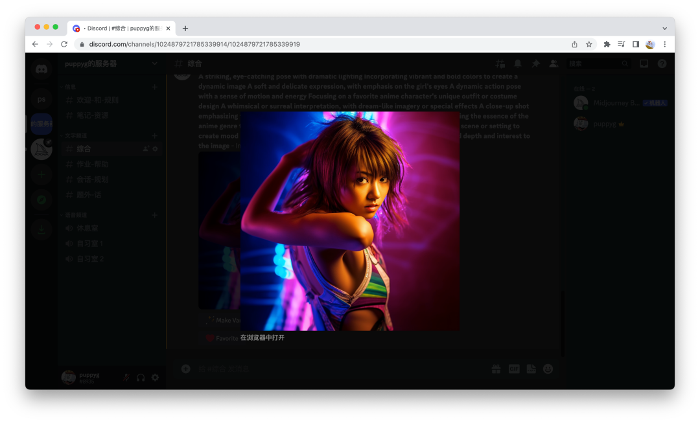Open pinned messages with the pin icon

click(x=535, y=63)
